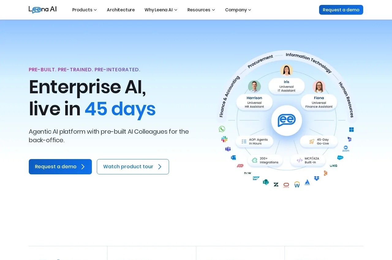Expand the Products dropdown menu
The image size is (392, 260).
[85, 10]
